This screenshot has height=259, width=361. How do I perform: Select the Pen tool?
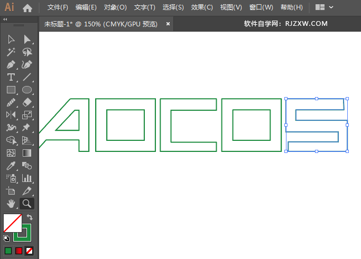tap(11, 65)
